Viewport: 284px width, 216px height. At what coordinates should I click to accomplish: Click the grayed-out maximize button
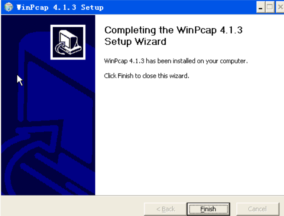(270, 7)
